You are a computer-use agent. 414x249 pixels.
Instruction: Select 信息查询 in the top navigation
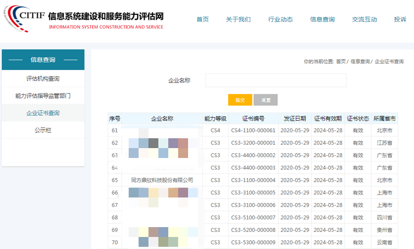pyautogui.click(x=322, y=19)
